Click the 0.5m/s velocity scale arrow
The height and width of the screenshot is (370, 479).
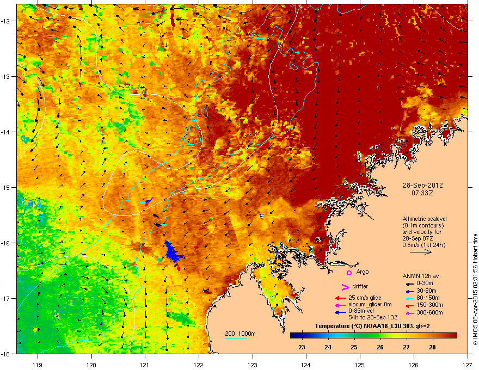[421, 252]
